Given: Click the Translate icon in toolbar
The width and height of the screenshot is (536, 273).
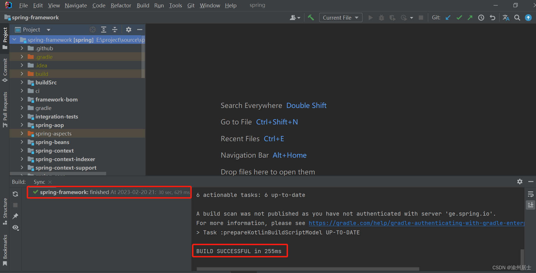Looking at the screenshot, I should [506, 18].
